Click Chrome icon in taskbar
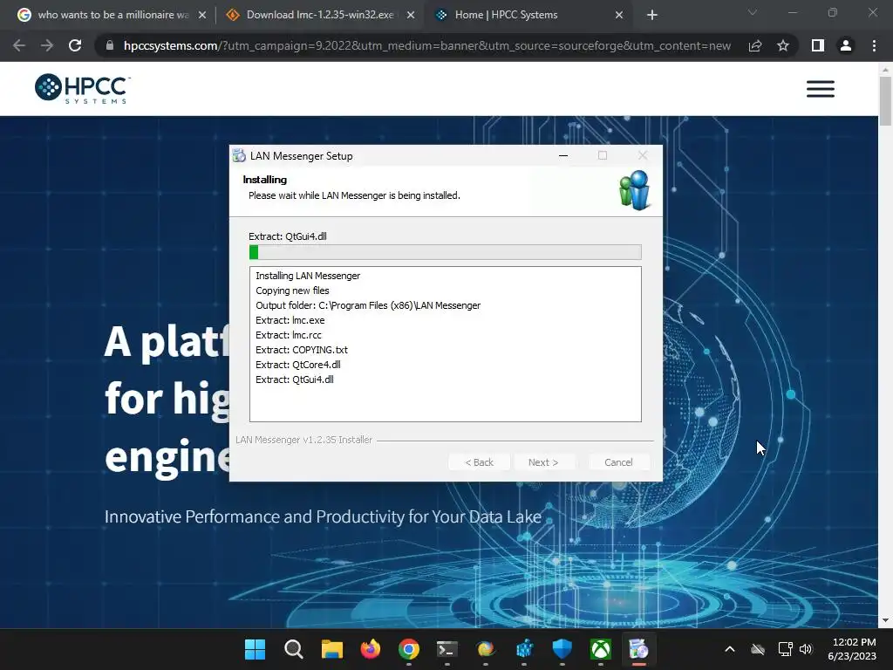893x670 pixels. (408, 649)
